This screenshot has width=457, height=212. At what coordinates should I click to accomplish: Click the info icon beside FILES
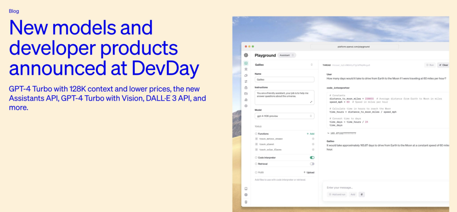point(256,172)
